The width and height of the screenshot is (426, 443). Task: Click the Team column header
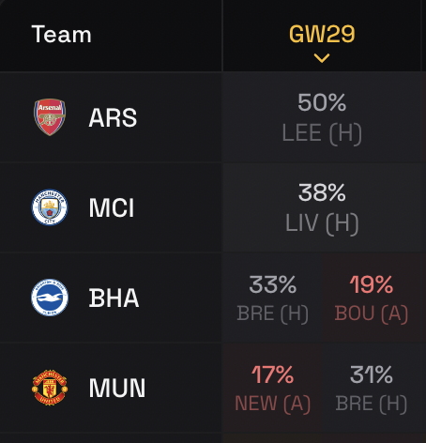tap(62, 34)
